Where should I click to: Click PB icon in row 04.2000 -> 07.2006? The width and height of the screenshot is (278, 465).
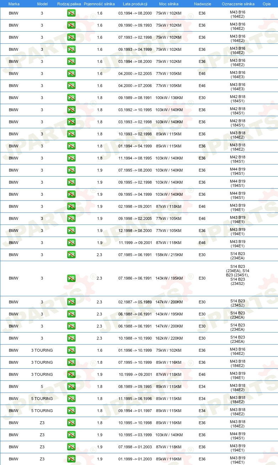(71, 86)
